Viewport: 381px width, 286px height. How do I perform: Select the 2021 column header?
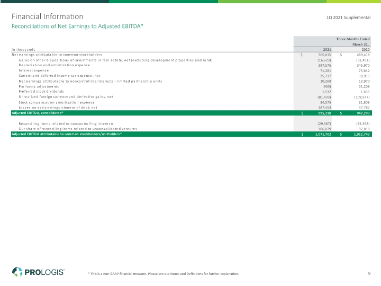[x=327, y=49]
